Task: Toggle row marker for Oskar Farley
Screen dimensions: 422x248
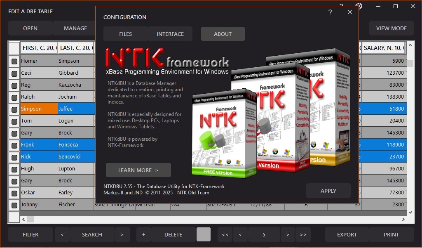Action: coord(14,193)
